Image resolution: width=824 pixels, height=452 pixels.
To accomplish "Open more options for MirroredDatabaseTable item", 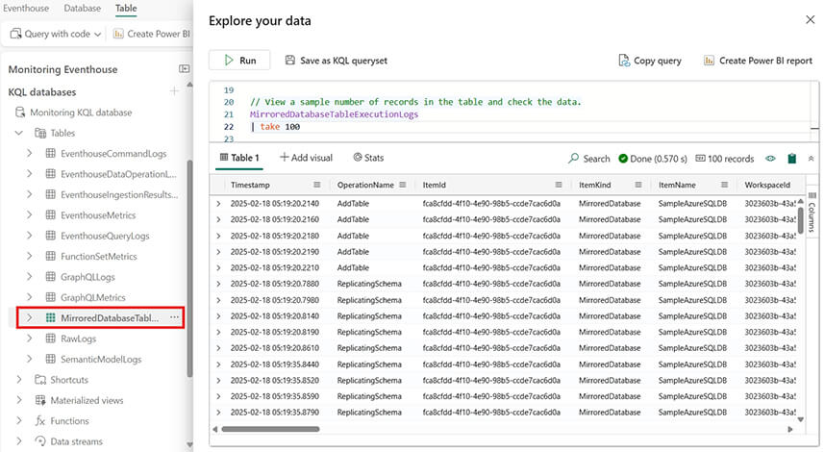I will (x=174, y=317).
